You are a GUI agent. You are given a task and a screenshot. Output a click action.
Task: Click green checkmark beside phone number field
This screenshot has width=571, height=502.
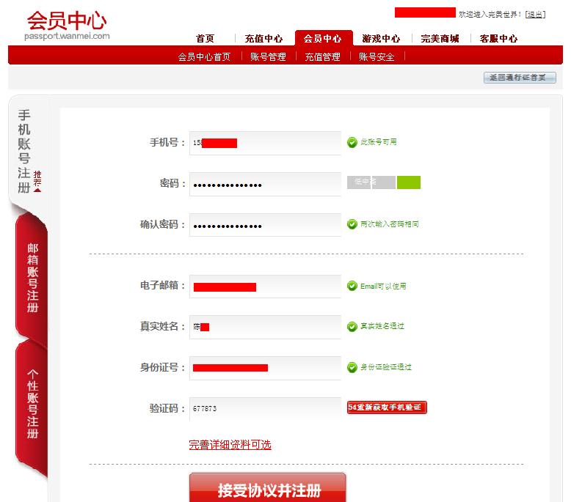point(352,142)
